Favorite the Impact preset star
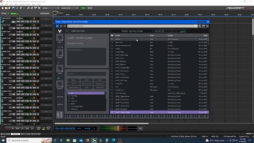The image size is (254, 143). 112,48
